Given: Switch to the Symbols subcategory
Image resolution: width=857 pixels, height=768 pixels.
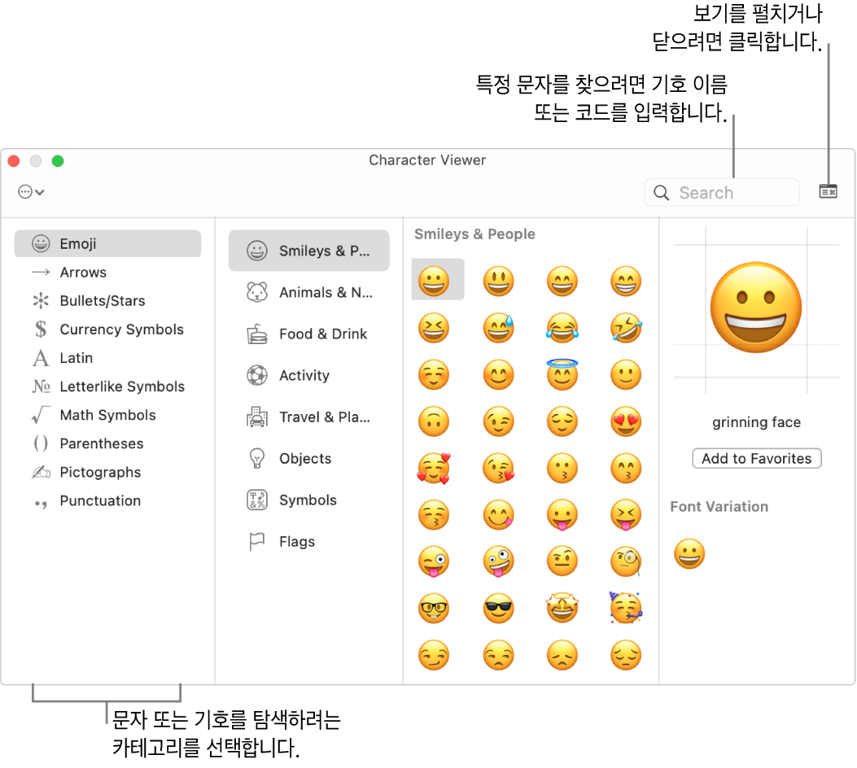Looking at the screenshot, I should click(x=308, y=500).
